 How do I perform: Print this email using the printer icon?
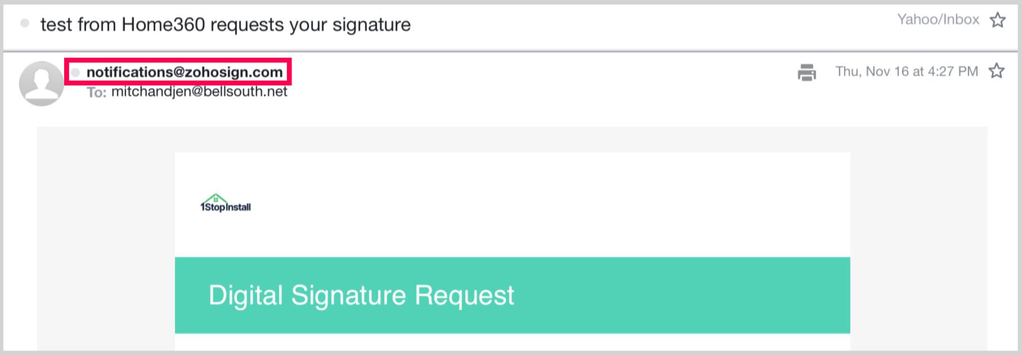tap(806, 72)
